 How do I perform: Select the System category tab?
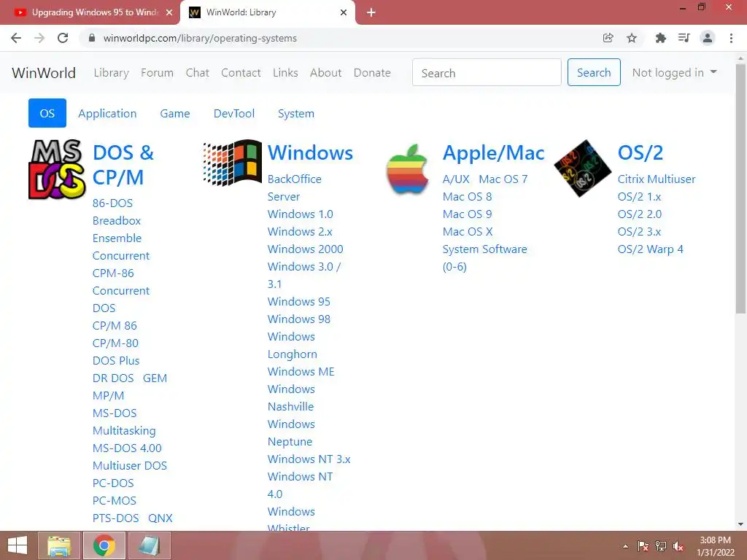point(296,113)
